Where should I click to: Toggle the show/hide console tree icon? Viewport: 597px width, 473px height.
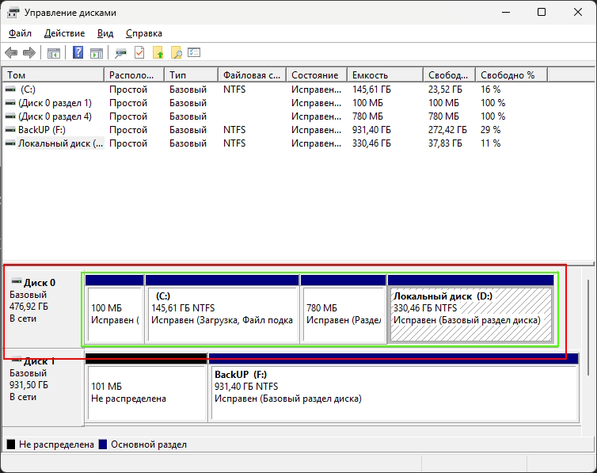point(54,53)
